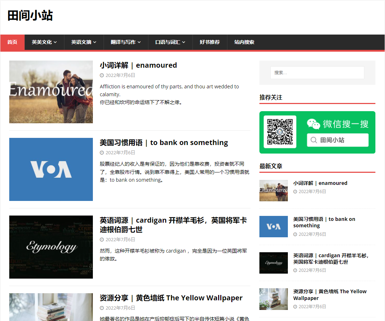Open the 站内搜索 menu item
The height and width of the screenshot is (321, 385).
point(244,42)
